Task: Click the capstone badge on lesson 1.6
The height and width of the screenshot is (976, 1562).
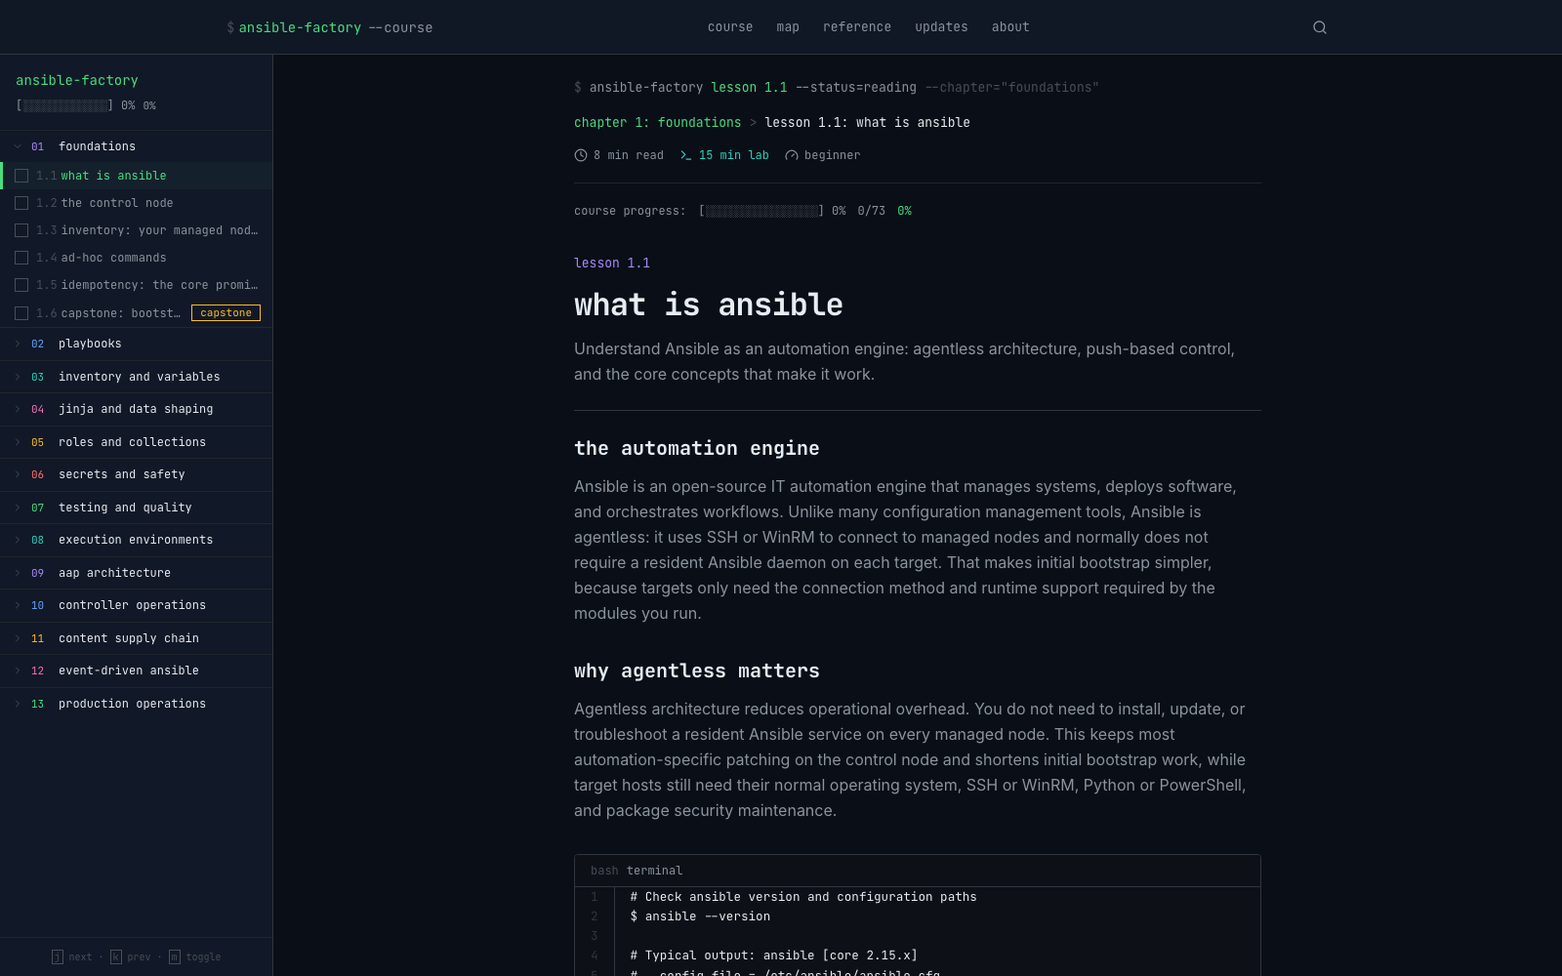Action: (x=226, y=313)
